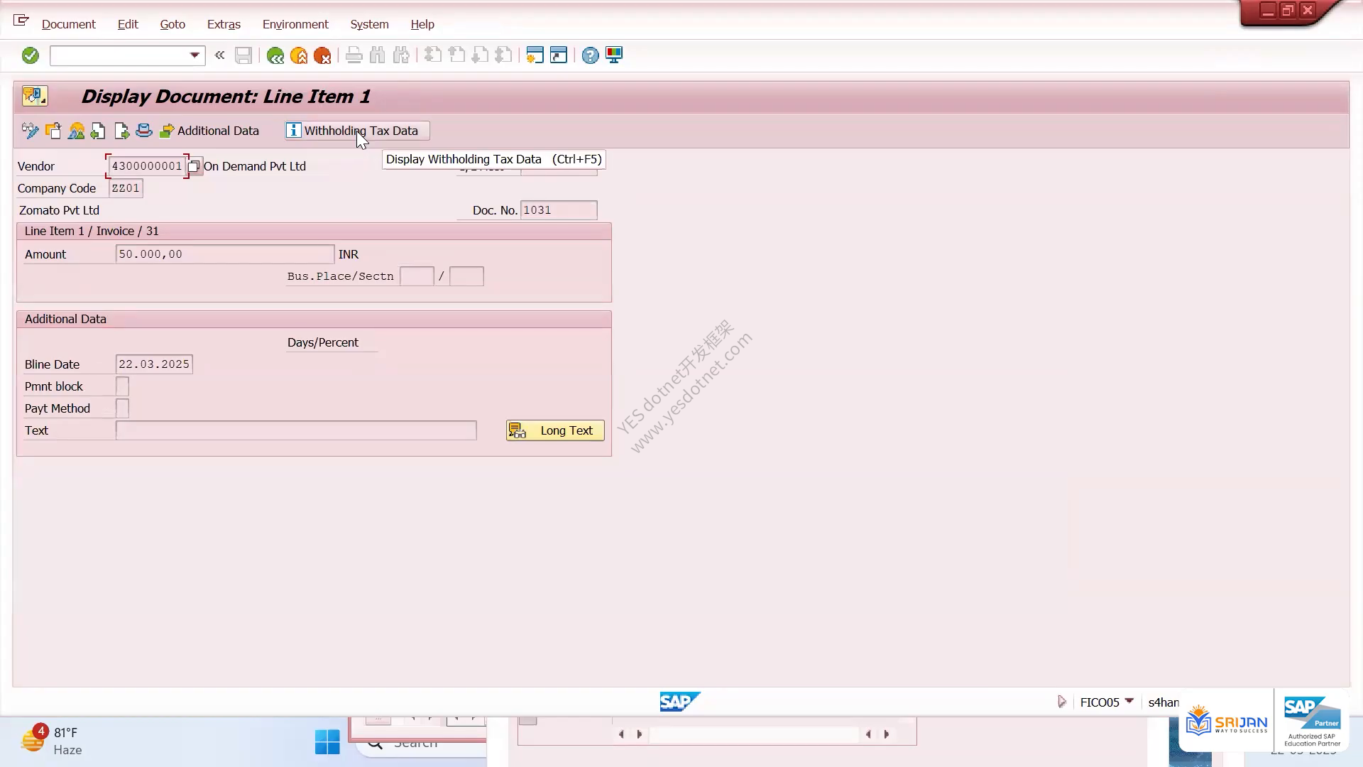Click the Create New Session icon
Screen dimensions: 1363x767
(x=535, y=55)
